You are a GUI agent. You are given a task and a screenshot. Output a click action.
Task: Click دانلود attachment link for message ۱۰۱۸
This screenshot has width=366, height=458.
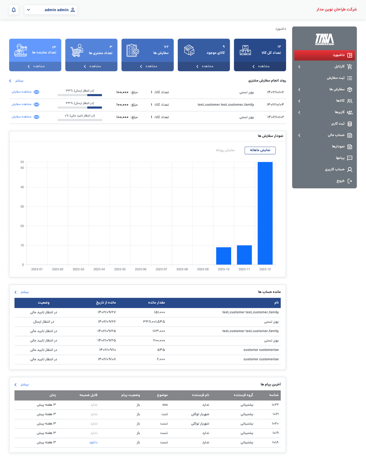click(x=93, y=442)
